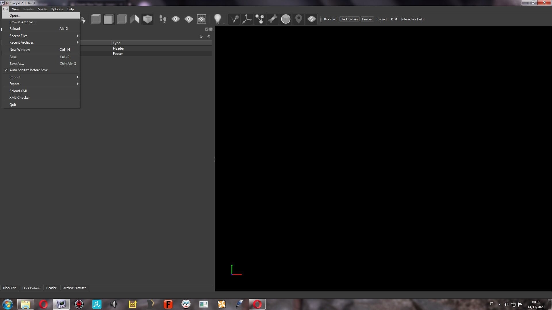This screenshot has width=552, height=310.
Task: Open the Options menu
Action: coord(57,9)
